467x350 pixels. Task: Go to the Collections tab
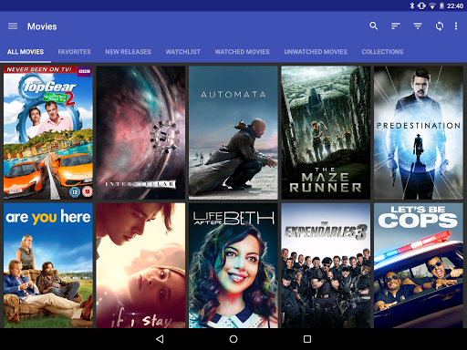pyautogui.click(x=382, y=52)
